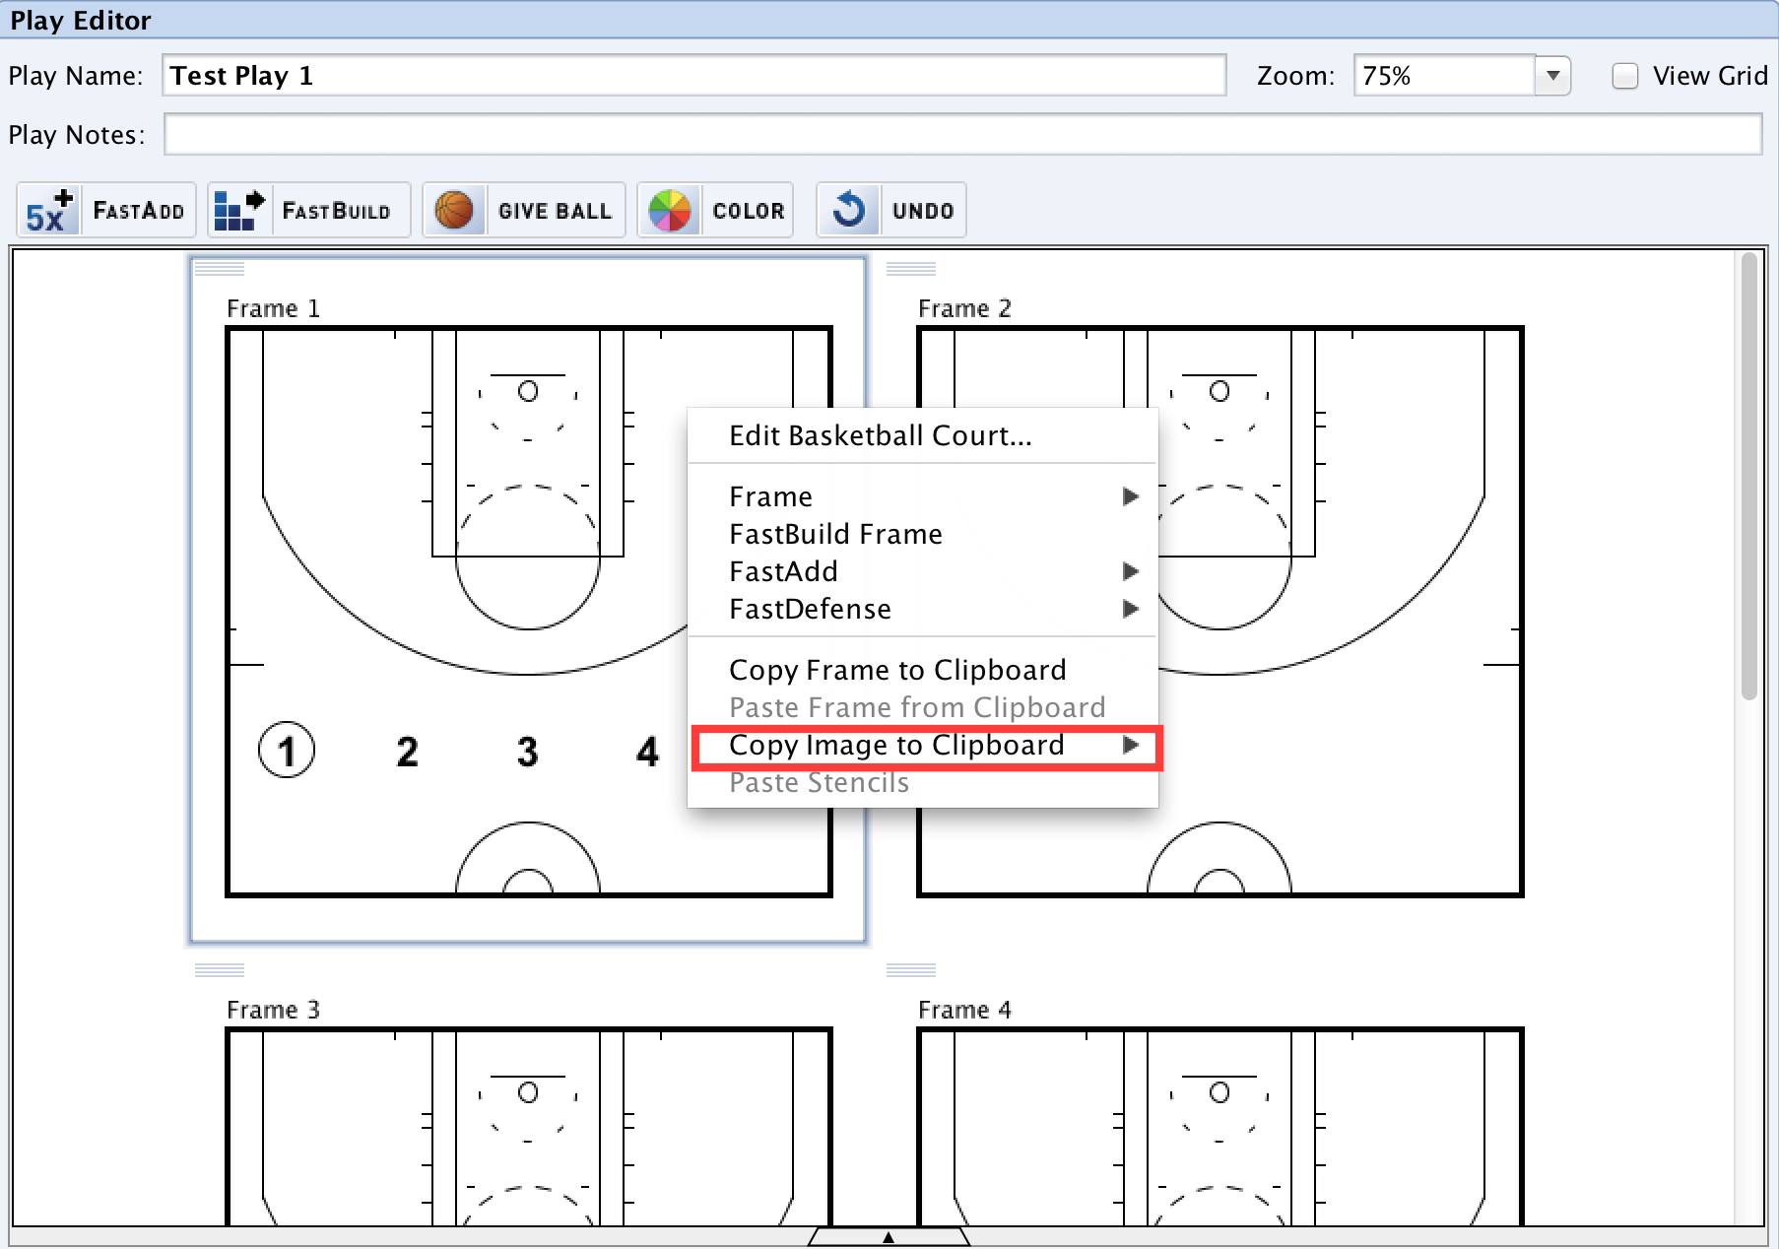Image resolution: width=1779 pixels, height=1249 pixels.
Task: Select player 2 in Frame 1
Action: (x=407, y=752)
